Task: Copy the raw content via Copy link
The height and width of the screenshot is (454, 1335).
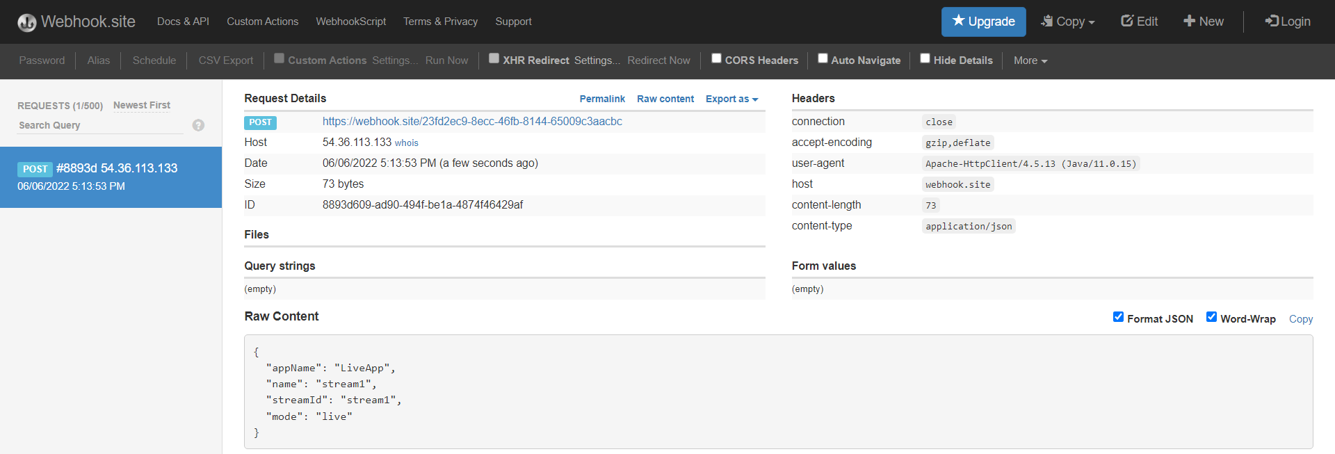Action: (1300, 319)
